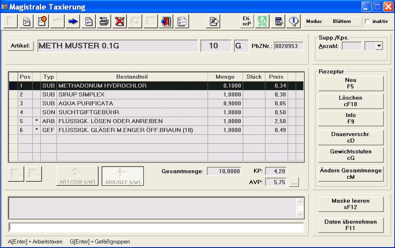Click the Artikel button
Viewport: 395px width, 248px height.
[x=20, y=46]
